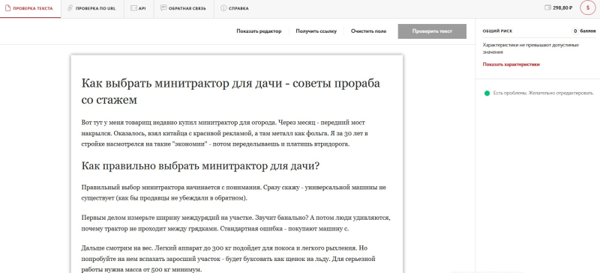Click the wallet balance icon
Viewport: 600px width, 273px height.
547,7
